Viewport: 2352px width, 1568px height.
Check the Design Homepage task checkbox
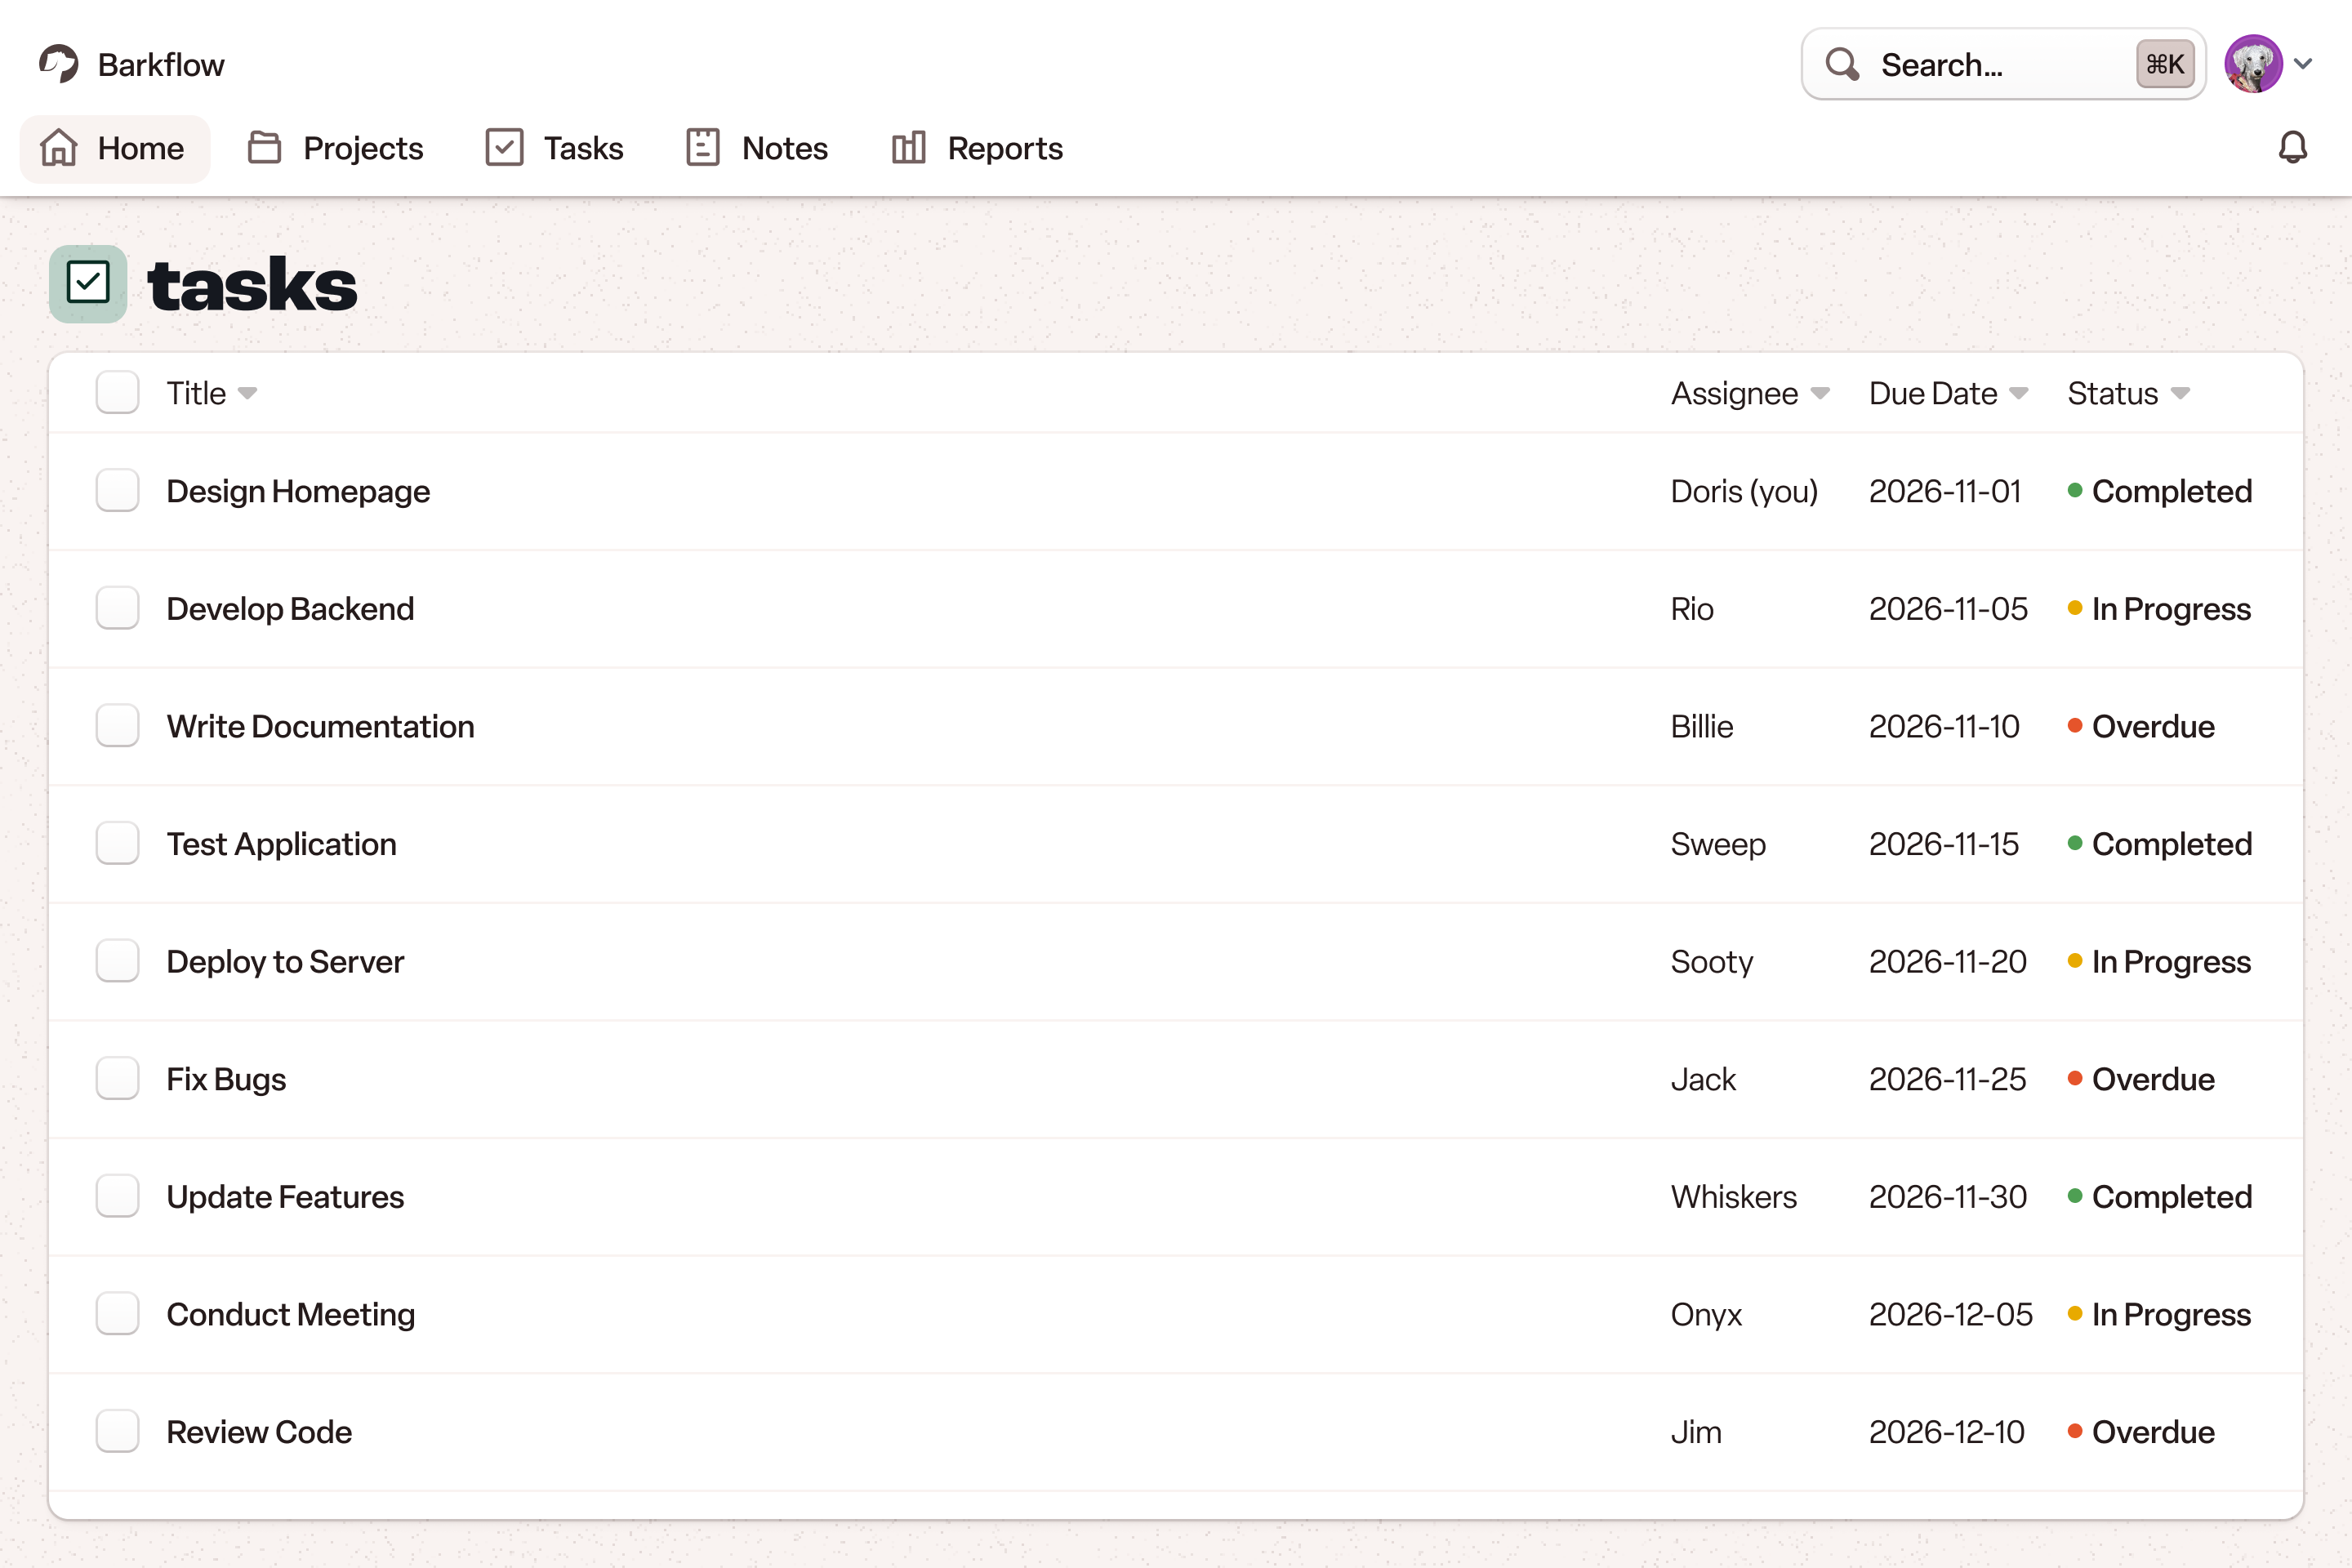tap(117, 491)
